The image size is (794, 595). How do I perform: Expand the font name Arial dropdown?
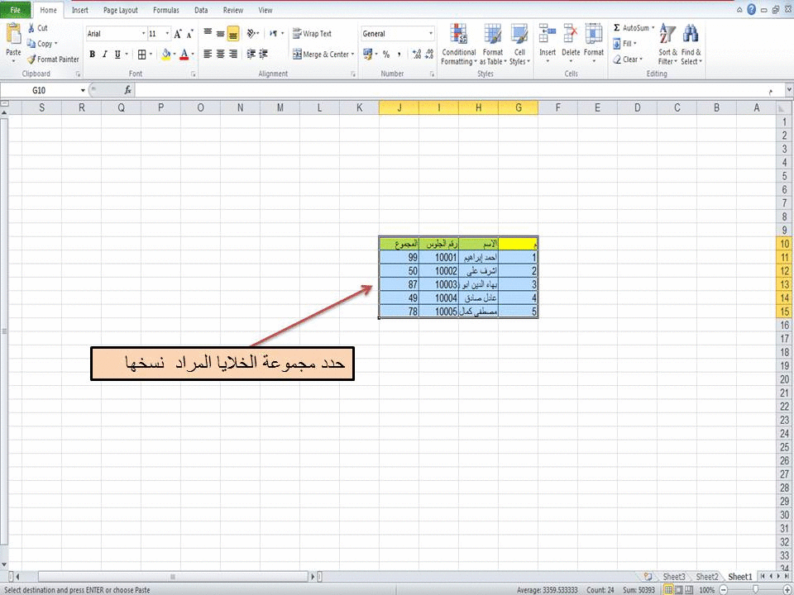(x=144, y=34)
